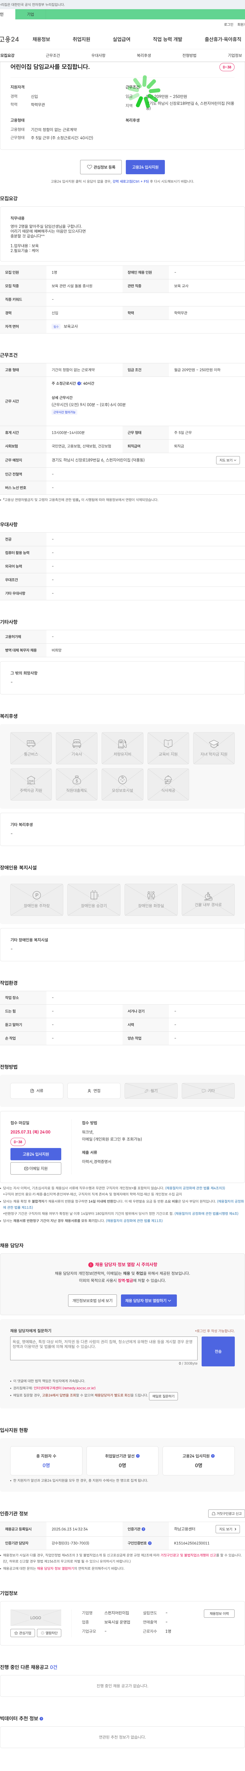
Task: Click the company LOGO thumbnail
Action: 36,1618
